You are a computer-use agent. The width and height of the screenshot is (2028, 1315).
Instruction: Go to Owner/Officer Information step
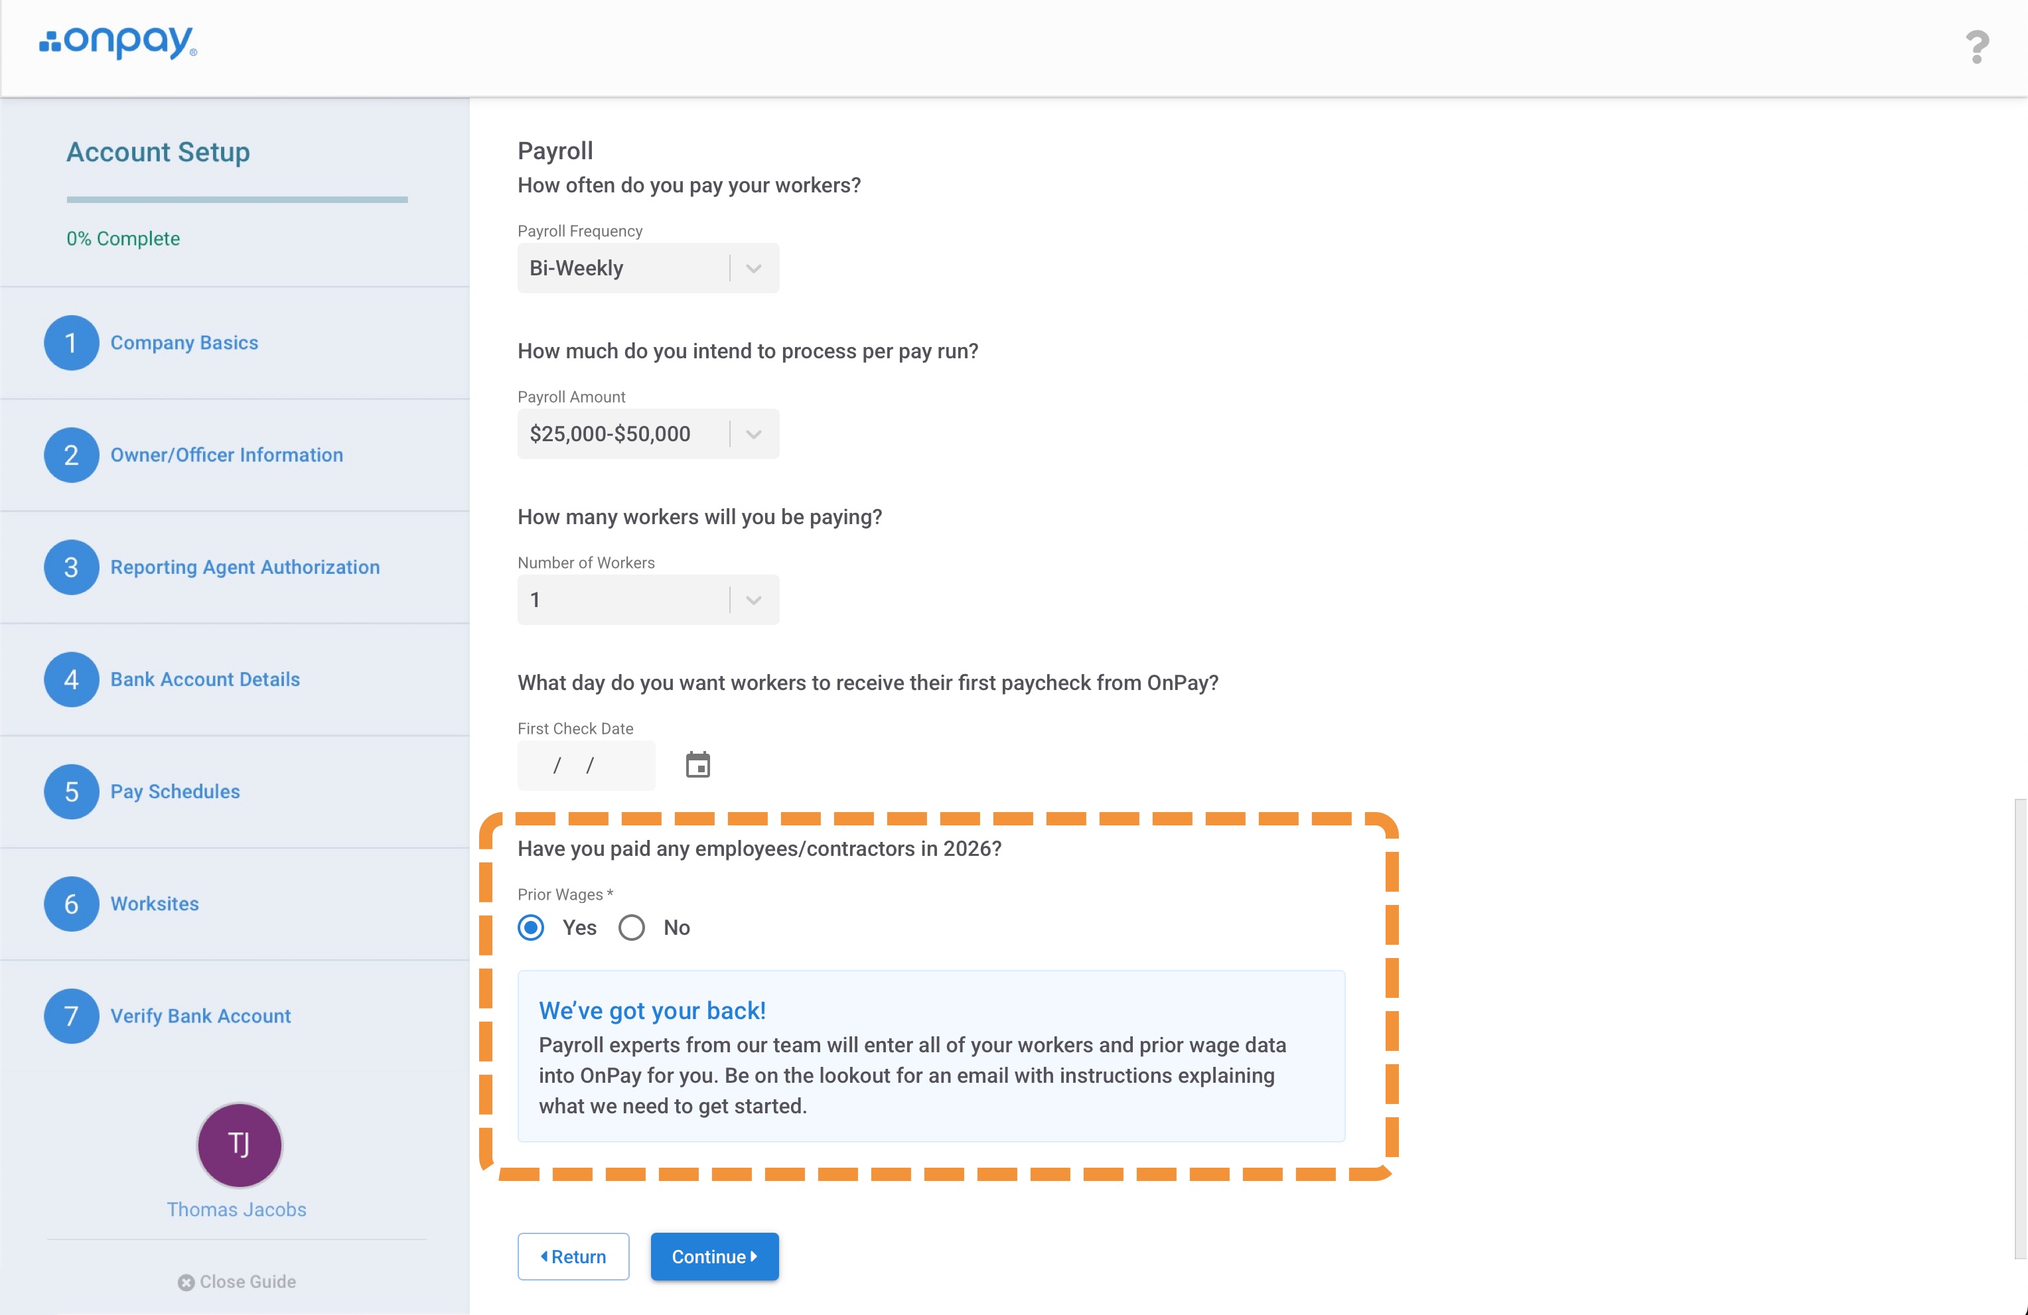227,454
